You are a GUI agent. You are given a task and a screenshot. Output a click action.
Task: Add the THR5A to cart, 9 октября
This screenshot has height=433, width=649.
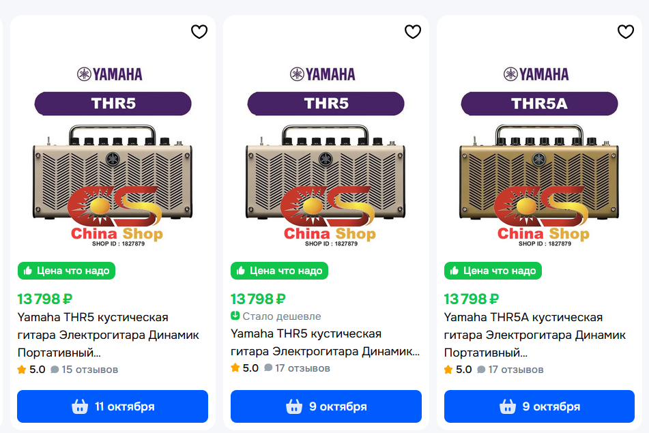click(x=540, y=406)
